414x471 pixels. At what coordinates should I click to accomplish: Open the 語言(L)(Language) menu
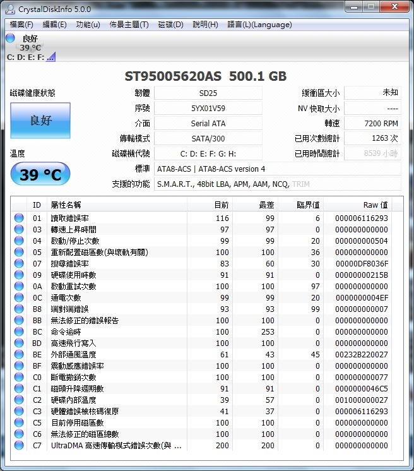tap(259, 25)
